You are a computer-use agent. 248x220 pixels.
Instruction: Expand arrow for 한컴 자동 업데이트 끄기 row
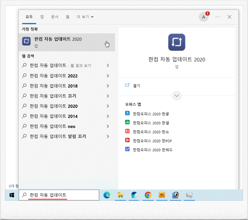click(108, 96)
